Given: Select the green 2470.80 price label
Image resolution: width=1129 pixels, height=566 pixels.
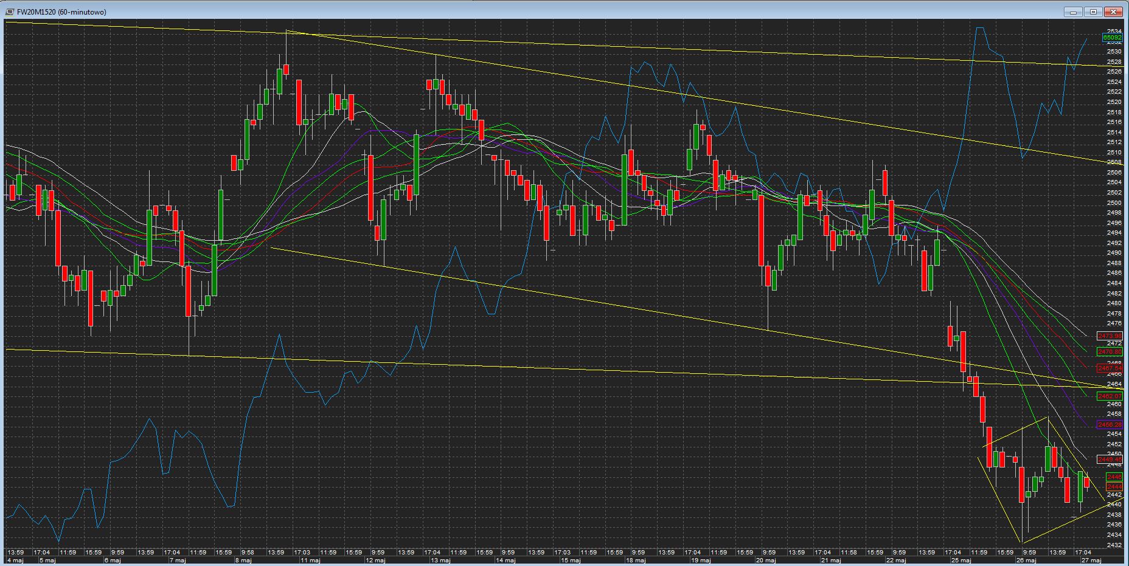Looking at the screenshot, I should 1110,352.
